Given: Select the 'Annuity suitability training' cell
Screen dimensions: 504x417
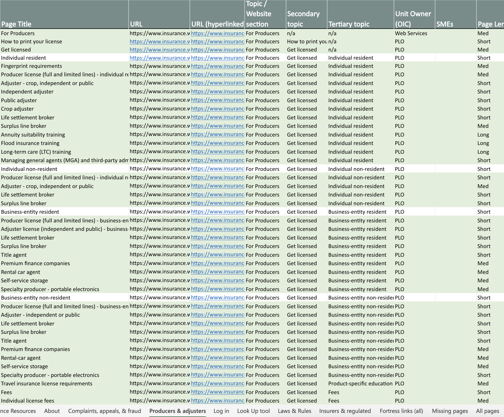Looking at the screenshot, I should click(x=64, y=135).
